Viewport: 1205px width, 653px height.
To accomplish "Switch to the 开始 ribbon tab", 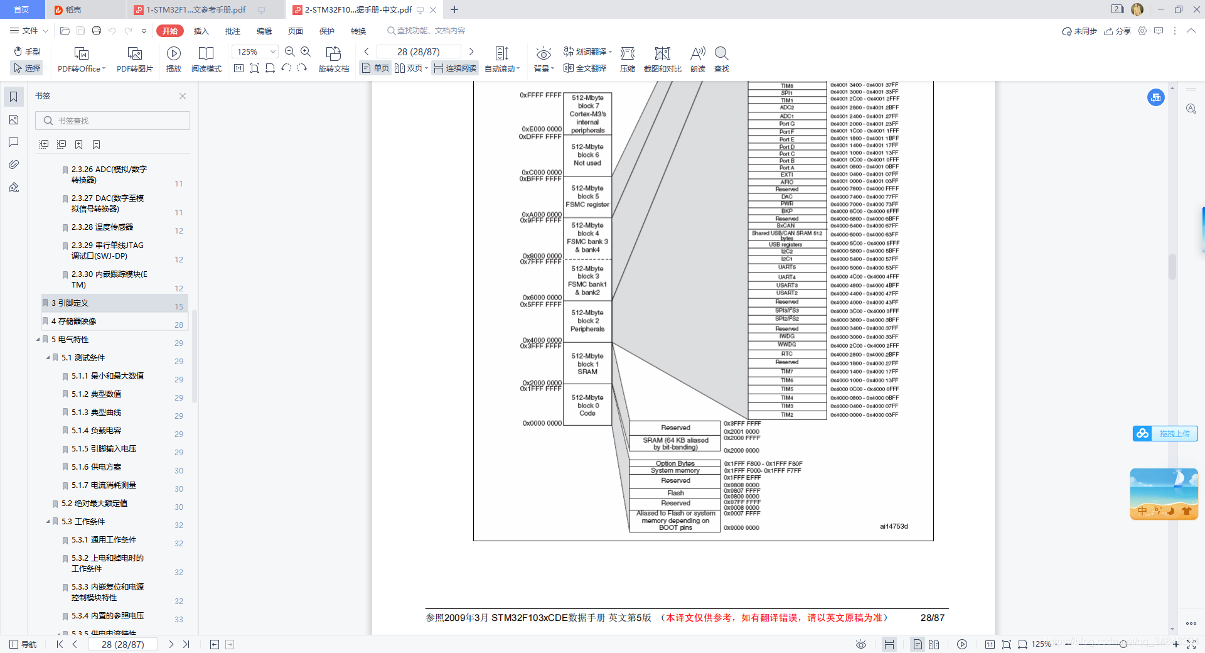I will 170,30.
